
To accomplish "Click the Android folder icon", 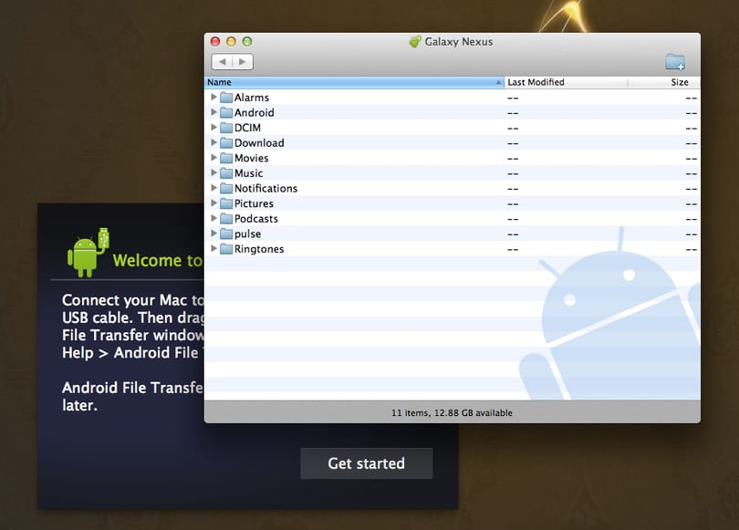I will [226, 112].
